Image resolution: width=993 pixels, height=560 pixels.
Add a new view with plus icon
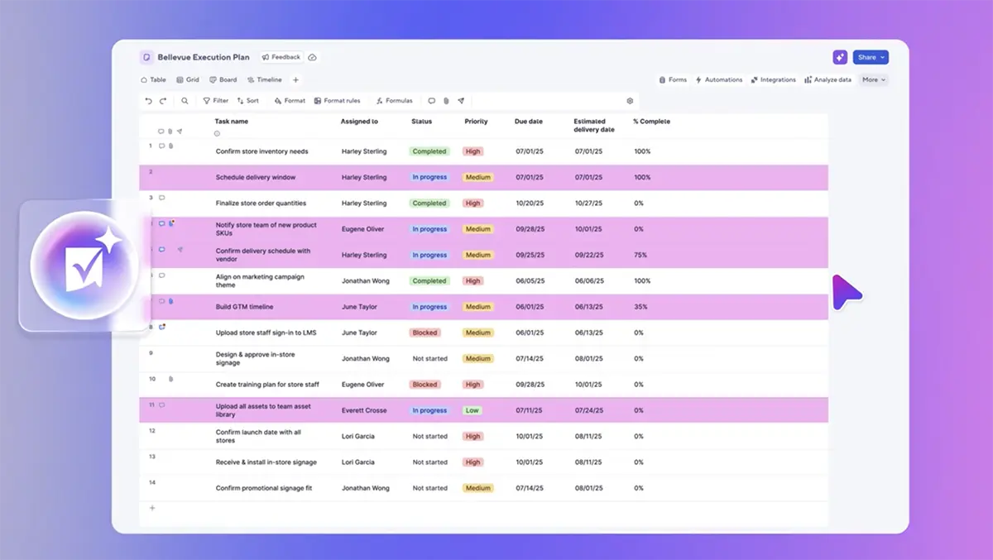coord(295,80)
